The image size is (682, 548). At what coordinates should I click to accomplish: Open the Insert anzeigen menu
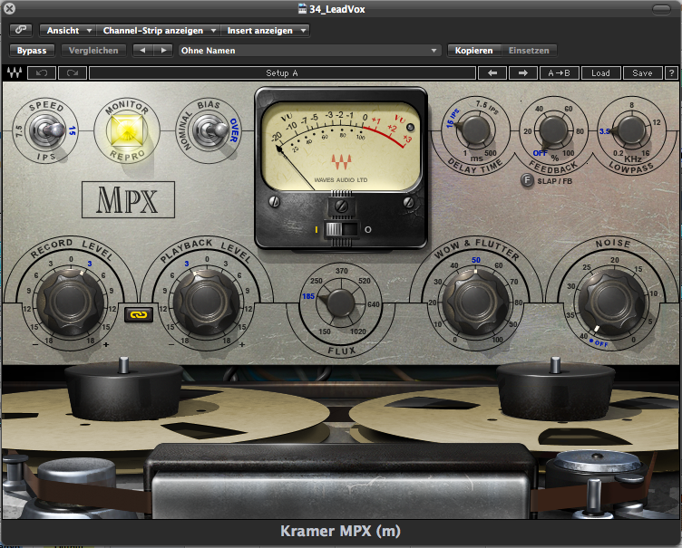[265, 31]
